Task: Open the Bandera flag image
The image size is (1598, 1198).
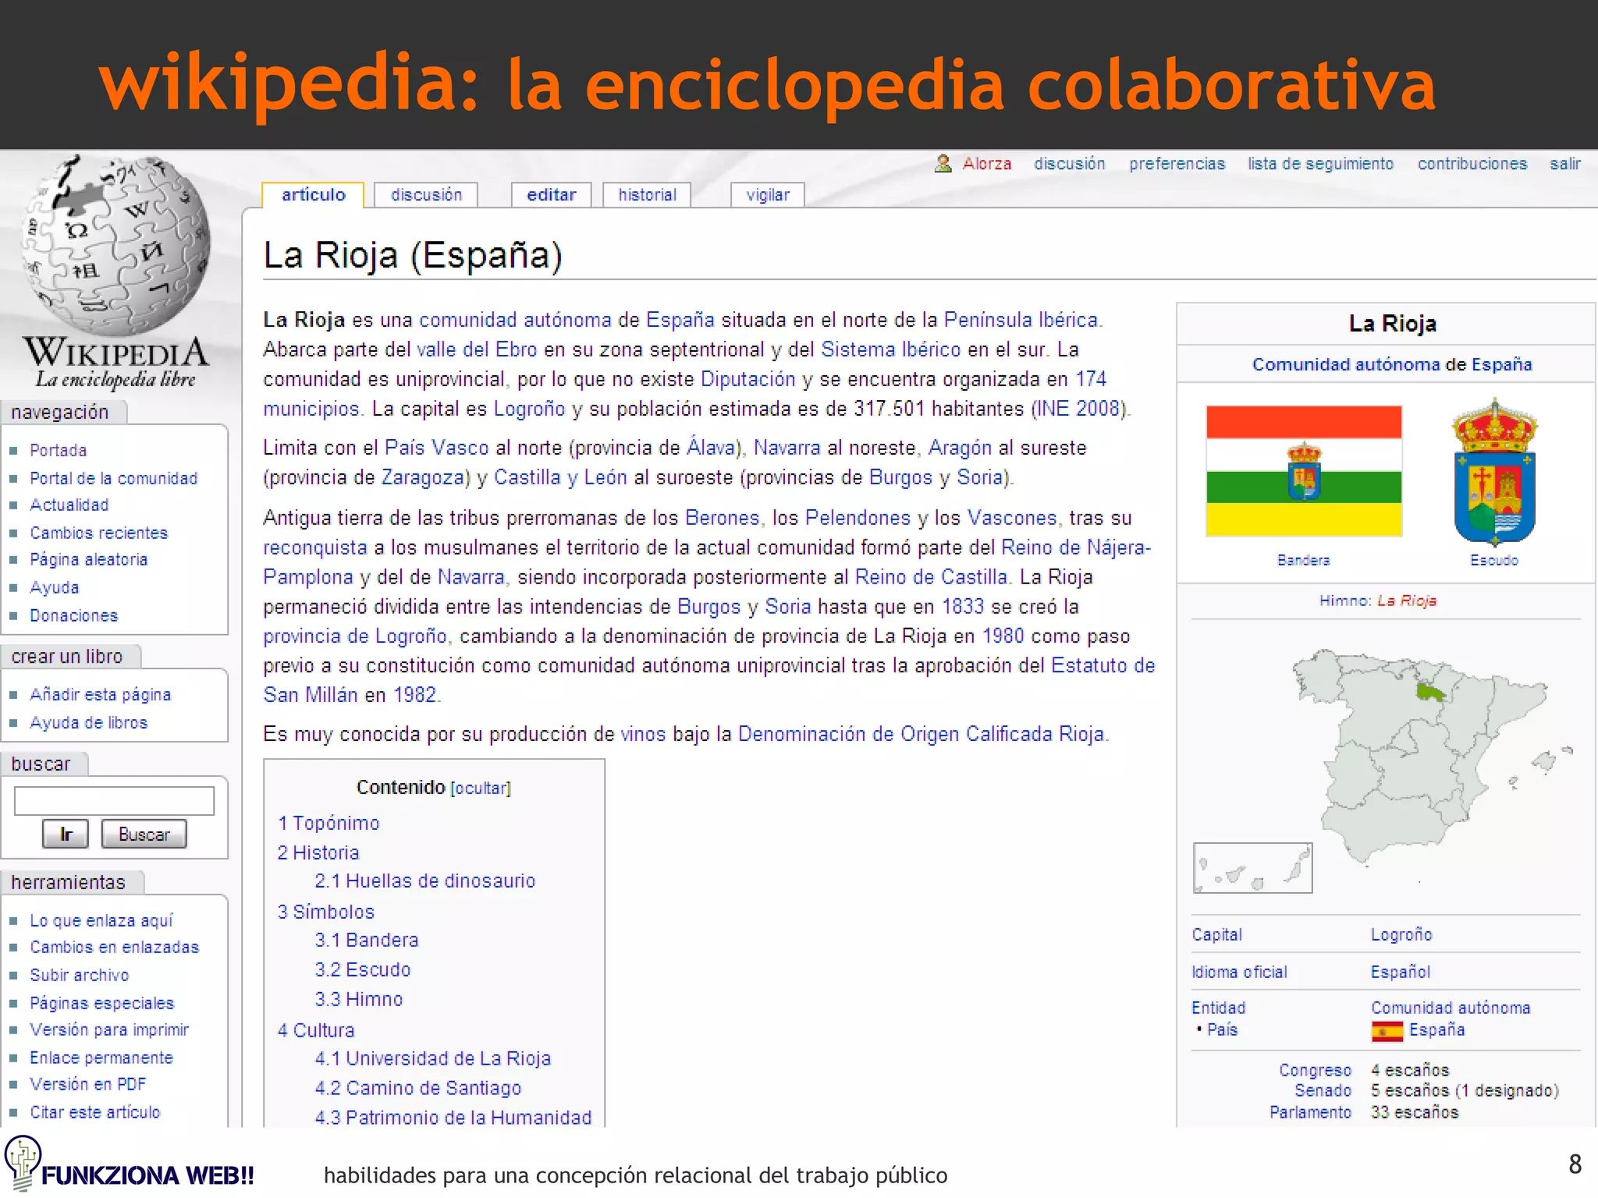Action: pyautogui.click(x=1304, y=471)
